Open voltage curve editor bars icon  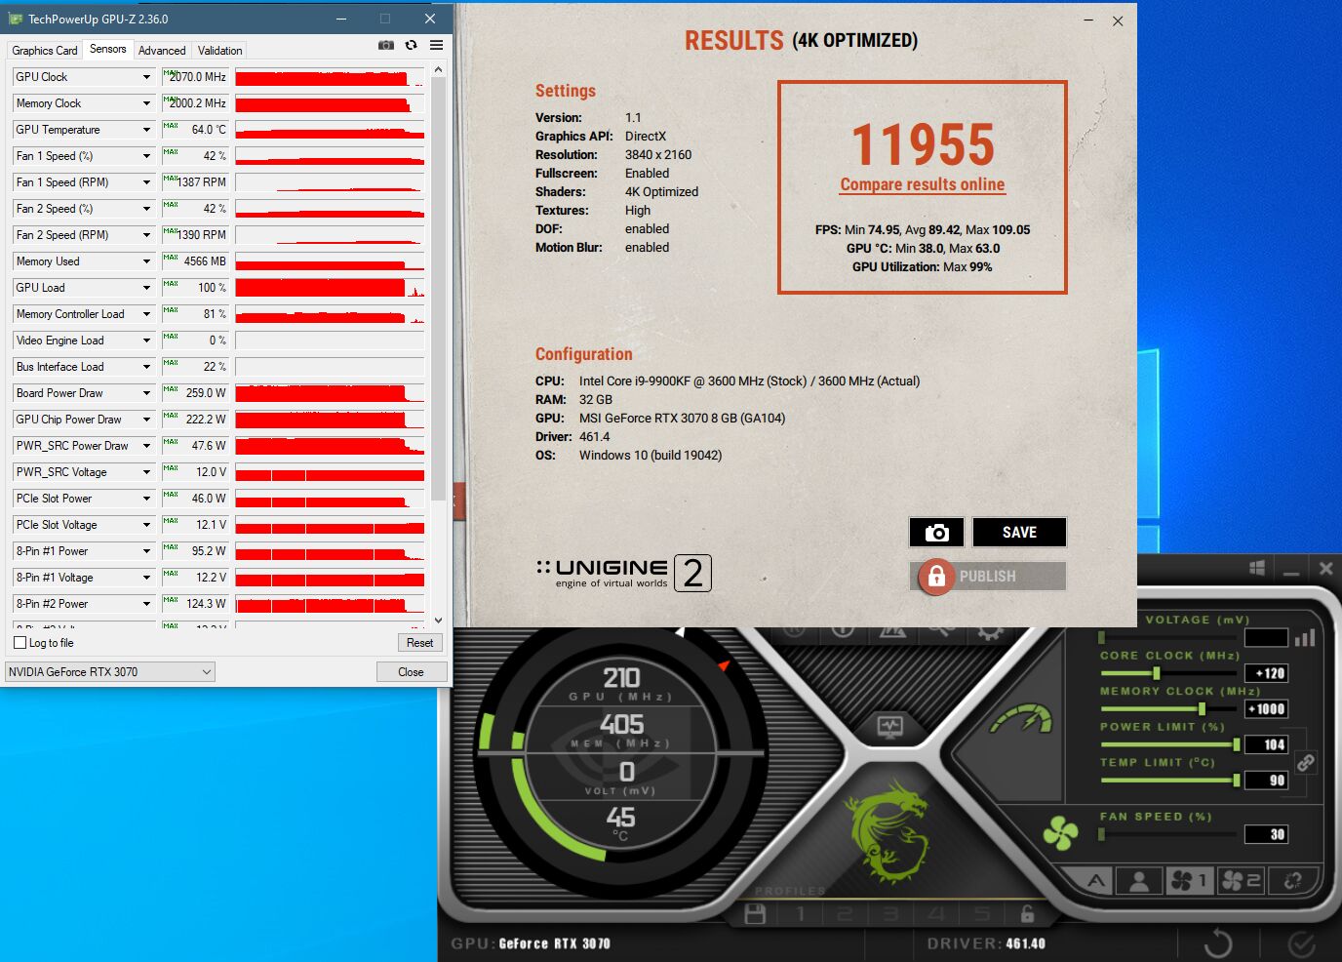pos(1305,638)
